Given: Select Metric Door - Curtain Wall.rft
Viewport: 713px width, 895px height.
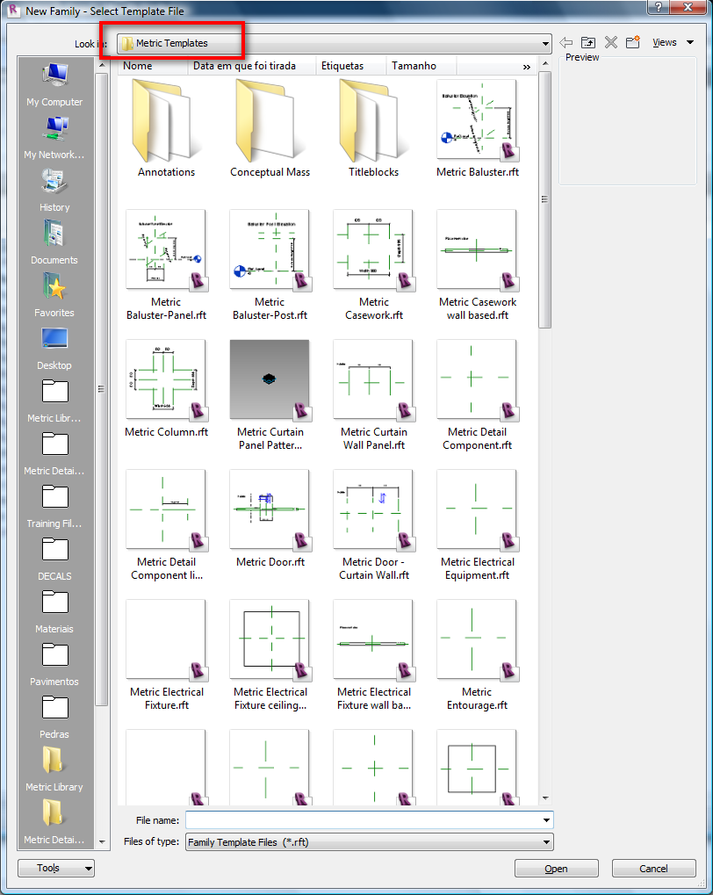Looking at the screenshot, I should (x=373, y=525).
